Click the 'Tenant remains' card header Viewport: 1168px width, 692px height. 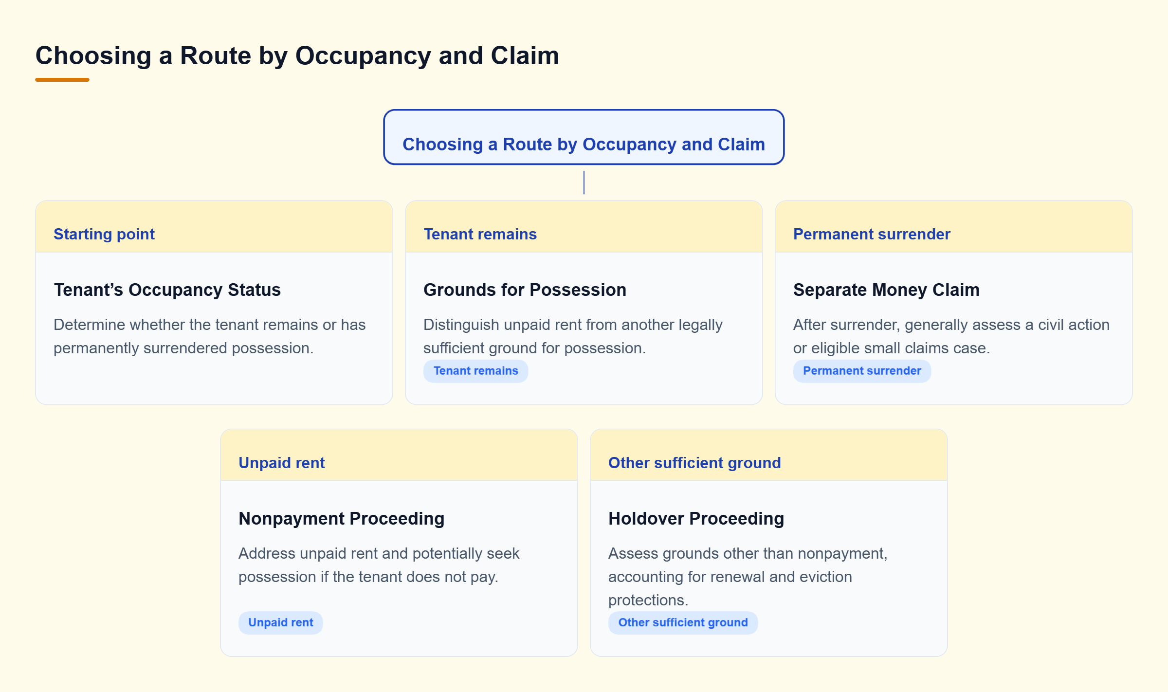(x=584, y=227)
